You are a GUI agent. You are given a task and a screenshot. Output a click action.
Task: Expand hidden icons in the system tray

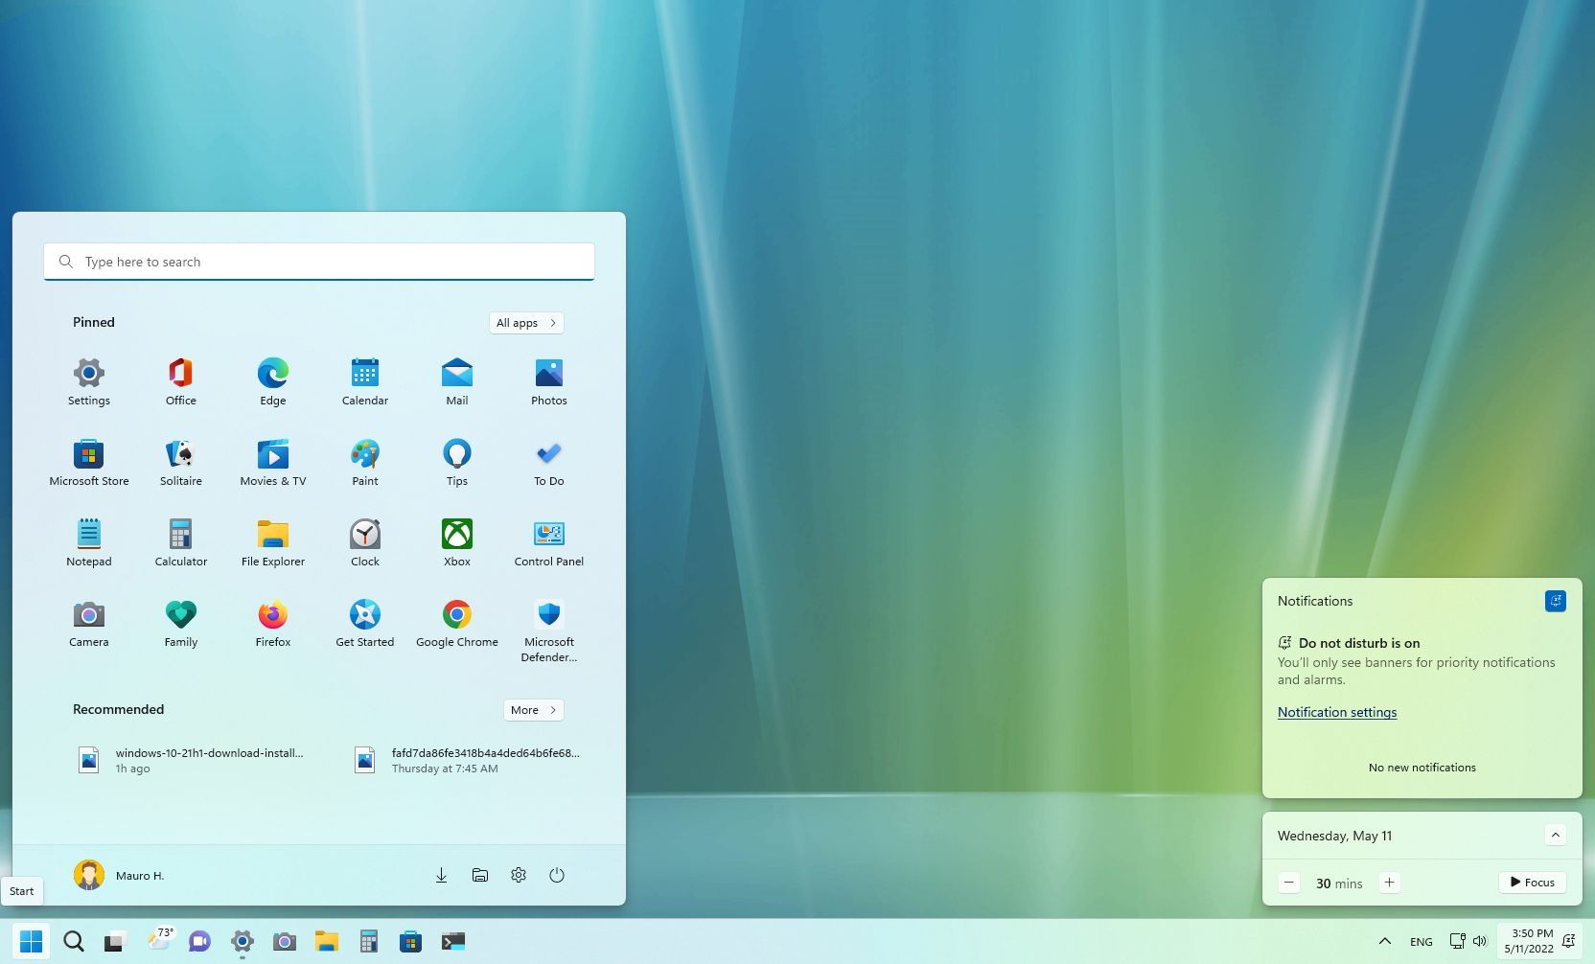coord(1384,941)
